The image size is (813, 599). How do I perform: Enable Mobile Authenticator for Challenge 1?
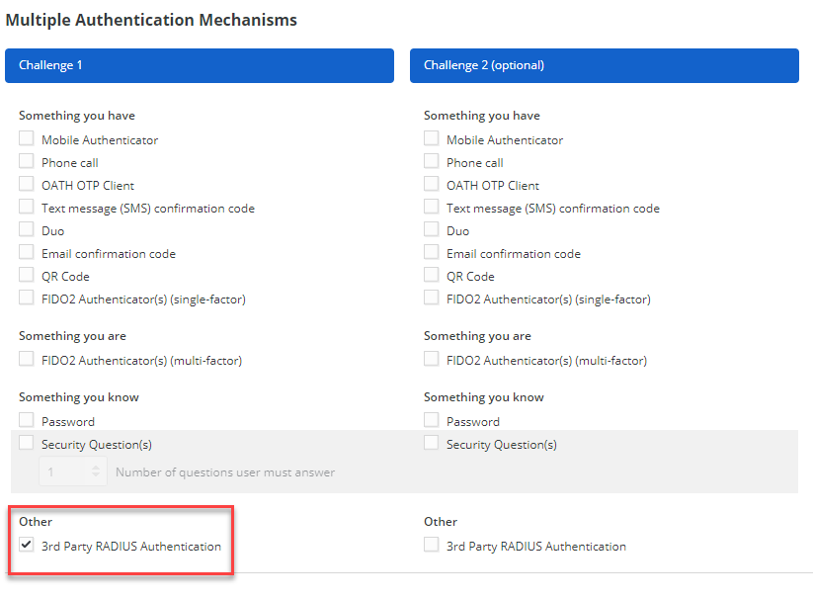coord(26,138)
